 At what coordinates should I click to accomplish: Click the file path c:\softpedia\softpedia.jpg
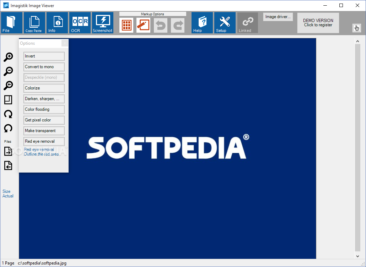[x=42, y=263]
